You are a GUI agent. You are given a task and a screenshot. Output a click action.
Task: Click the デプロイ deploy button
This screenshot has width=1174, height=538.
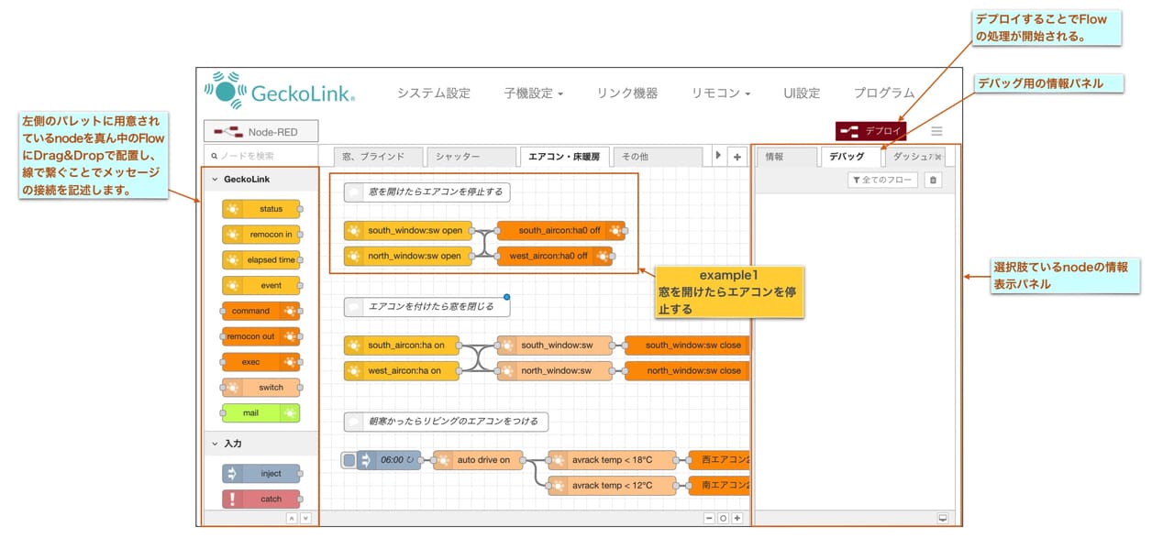click(x=870, y=131)
